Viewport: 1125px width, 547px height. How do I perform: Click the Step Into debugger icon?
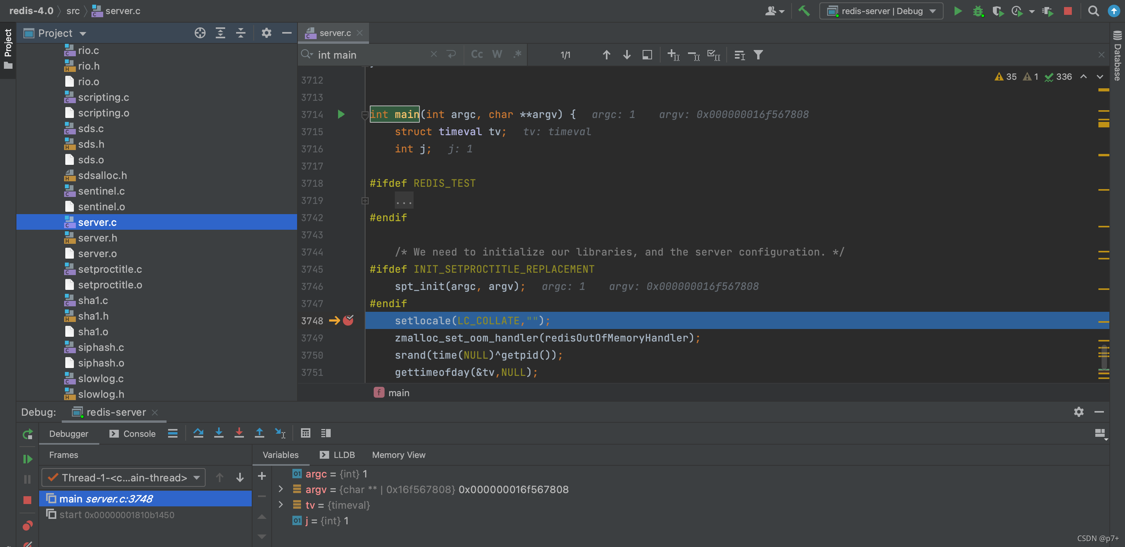click(x=219, y=433)
